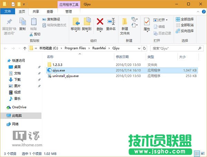Click 粘贴快捷方式 in the ribbon

[x=54, y=25]
